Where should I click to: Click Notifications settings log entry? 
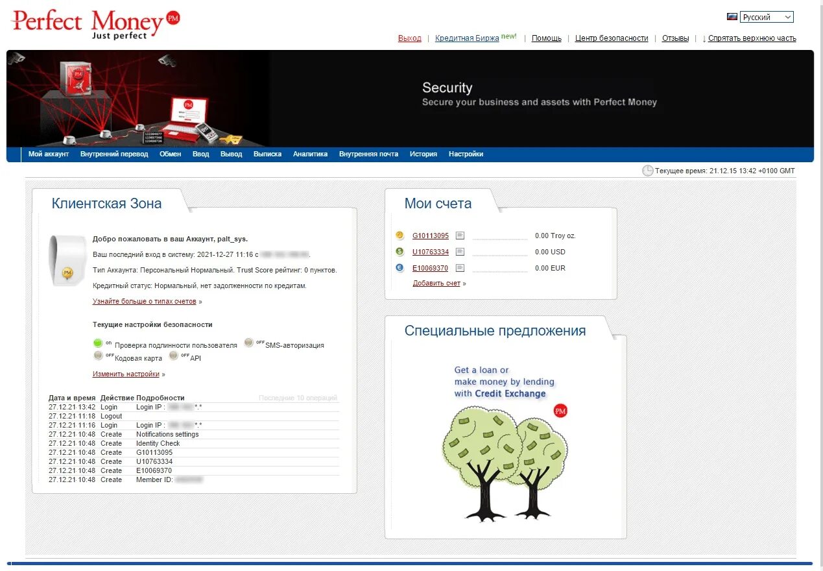click(167, 434)
